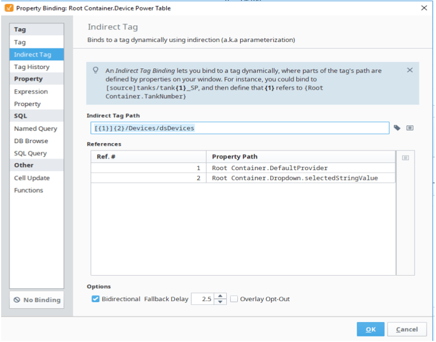436x342 pixels.
Task: Toggle the Bidirectional checkbox
Action: tap(95, 299)
